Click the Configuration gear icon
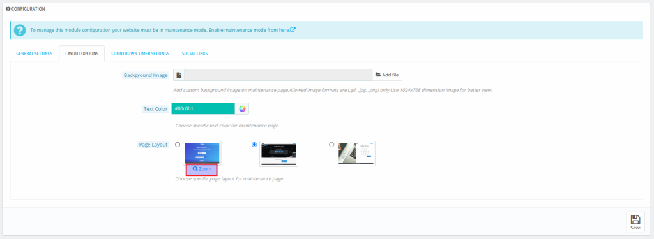This screenshot has height=239, width=654. (x=8, y=9)
